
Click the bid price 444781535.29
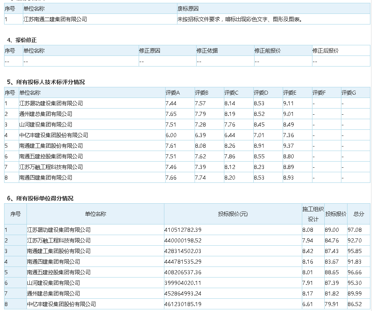pos(183,262)
